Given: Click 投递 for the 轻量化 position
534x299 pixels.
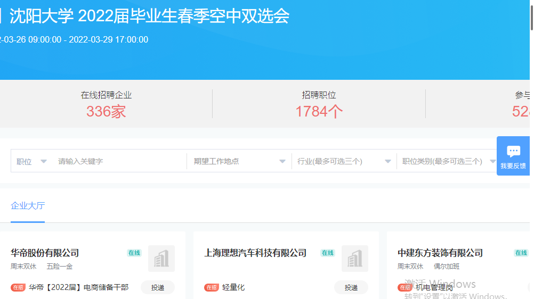Looking at the screenshot, I should point(351,288).
